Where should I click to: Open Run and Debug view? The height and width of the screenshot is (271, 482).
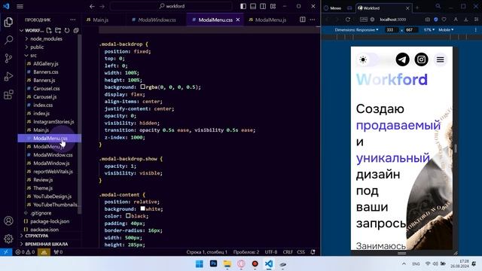pyautogui.click(x=8, y=76)
